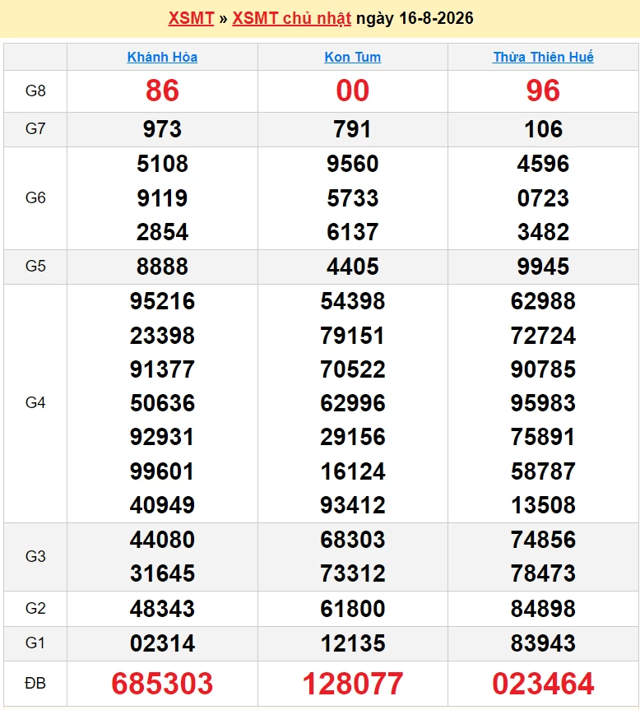The width and height of the screenshot is (640, 710).
Task: Click G6 number 9119
Action: pos(163,198)
